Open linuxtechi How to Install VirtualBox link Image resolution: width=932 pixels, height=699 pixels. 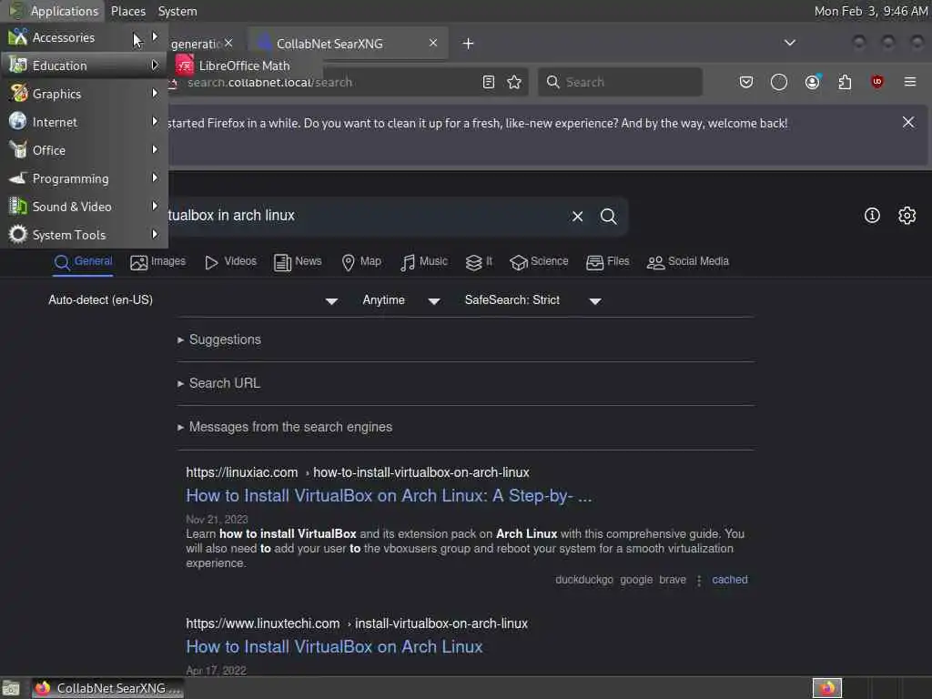(x=334, y=647)
